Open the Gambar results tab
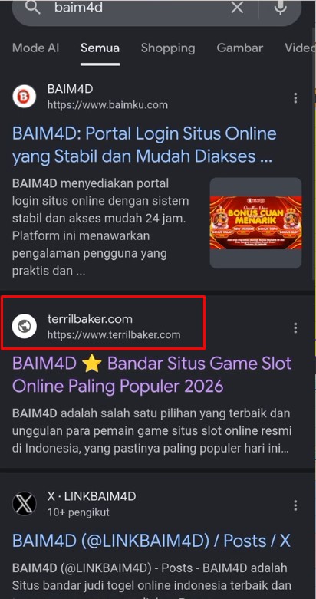316x599 pixels. tap(239, 48)
